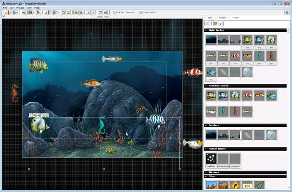
Task: Switch to the Edit tab
Action: tap(210, 18)
